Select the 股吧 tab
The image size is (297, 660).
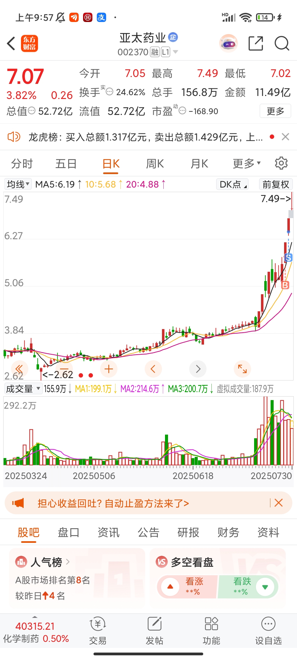29,533
